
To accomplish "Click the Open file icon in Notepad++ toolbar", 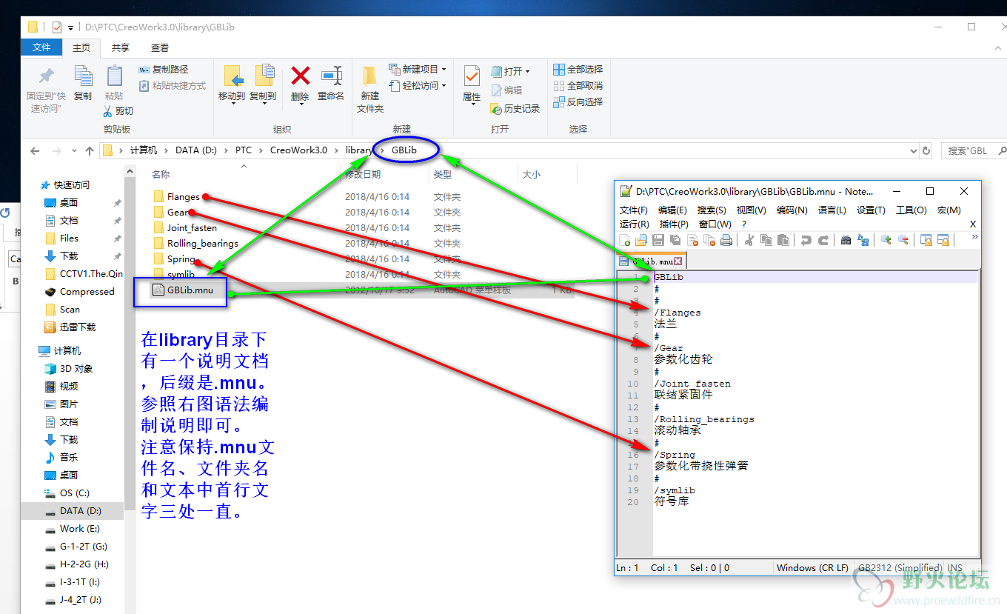I will (641, 240).
